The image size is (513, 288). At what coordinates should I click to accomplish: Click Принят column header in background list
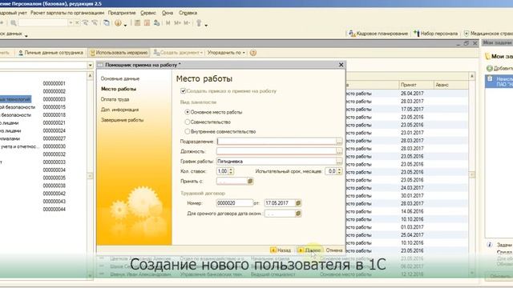tap(416, 85)
